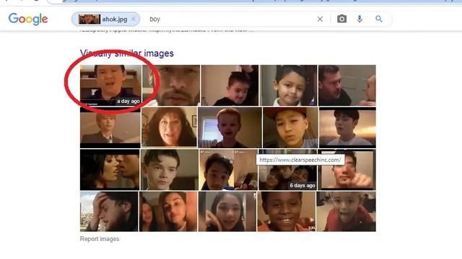Open thumbnail of young man against sunset

[347, 127]
